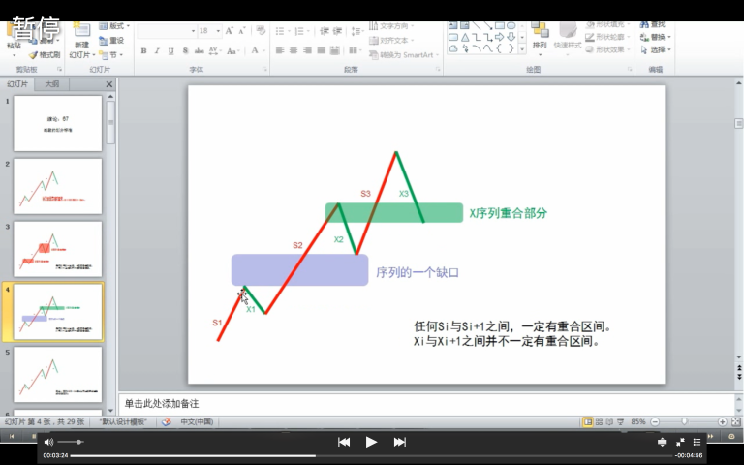Click the zoom slider in status bar
The image size is (744, 465).
[x=684, y=422]
